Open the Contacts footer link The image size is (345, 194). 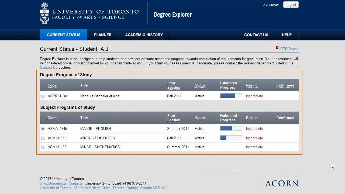(76, 183)
